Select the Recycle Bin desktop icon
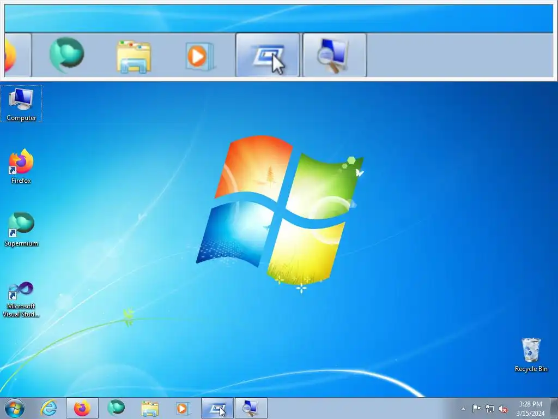The width and height of the screenshot is (558, 419). click(x=531, y=355)
